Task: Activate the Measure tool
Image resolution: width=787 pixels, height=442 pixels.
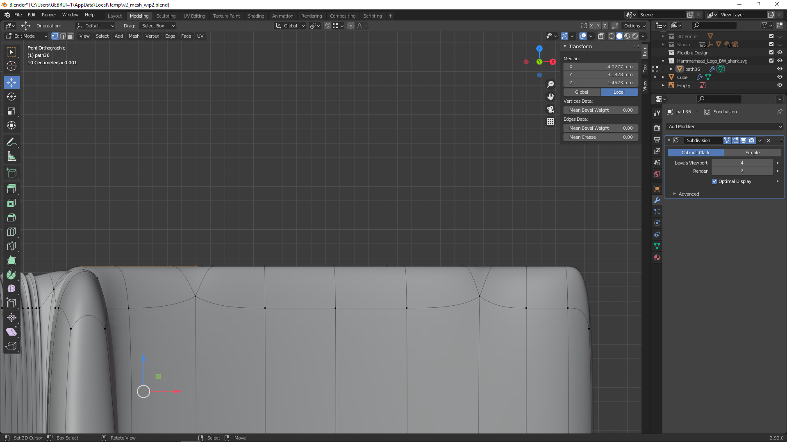Action: coord(11,157)
